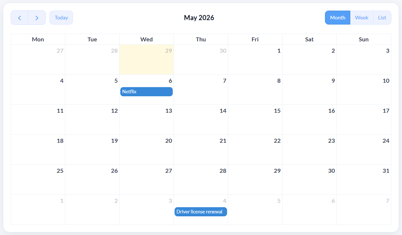Viewport: 402px width, 235px height.
Task: Select day 15 of May
Action: click(255, 120)
